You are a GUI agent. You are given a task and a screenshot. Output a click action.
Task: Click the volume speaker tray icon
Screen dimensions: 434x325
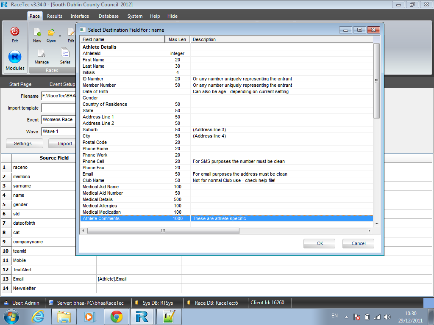click(x=387, y=317)
